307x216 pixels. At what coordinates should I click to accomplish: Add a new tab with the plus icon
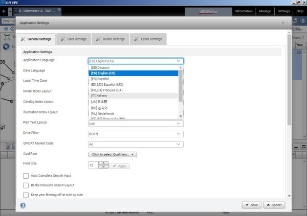[4, 11]
